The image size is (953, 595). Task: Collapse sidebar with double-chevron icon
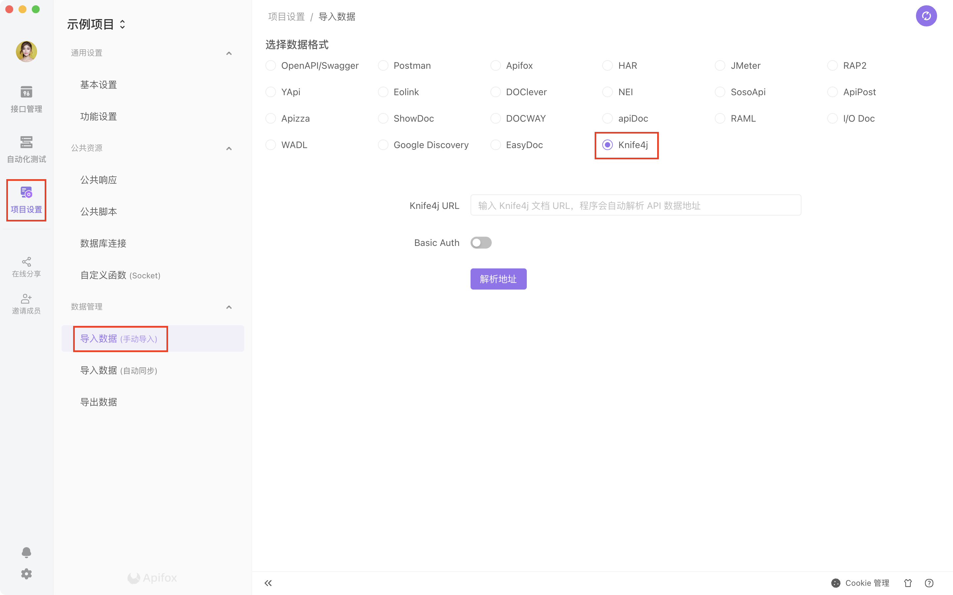[268, 583]
